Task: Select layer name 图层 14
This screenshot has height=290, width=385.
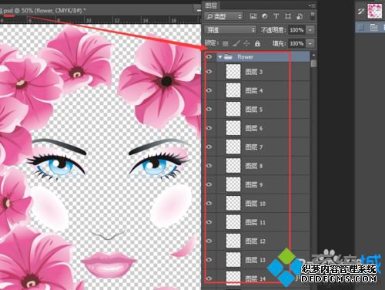Action: tap(255, 278)
